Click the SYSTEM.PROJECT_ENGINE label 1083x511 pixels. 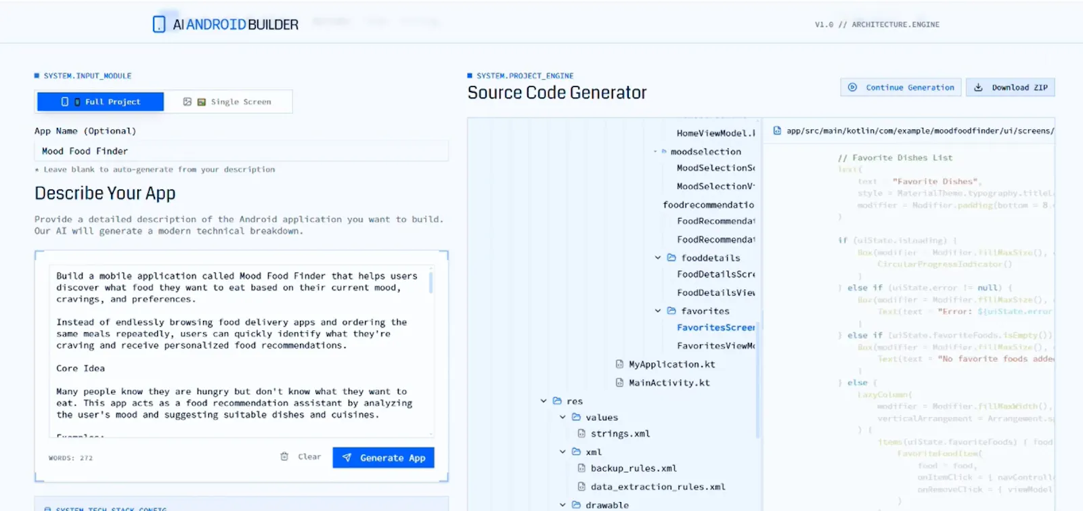[x=525, y=76]
